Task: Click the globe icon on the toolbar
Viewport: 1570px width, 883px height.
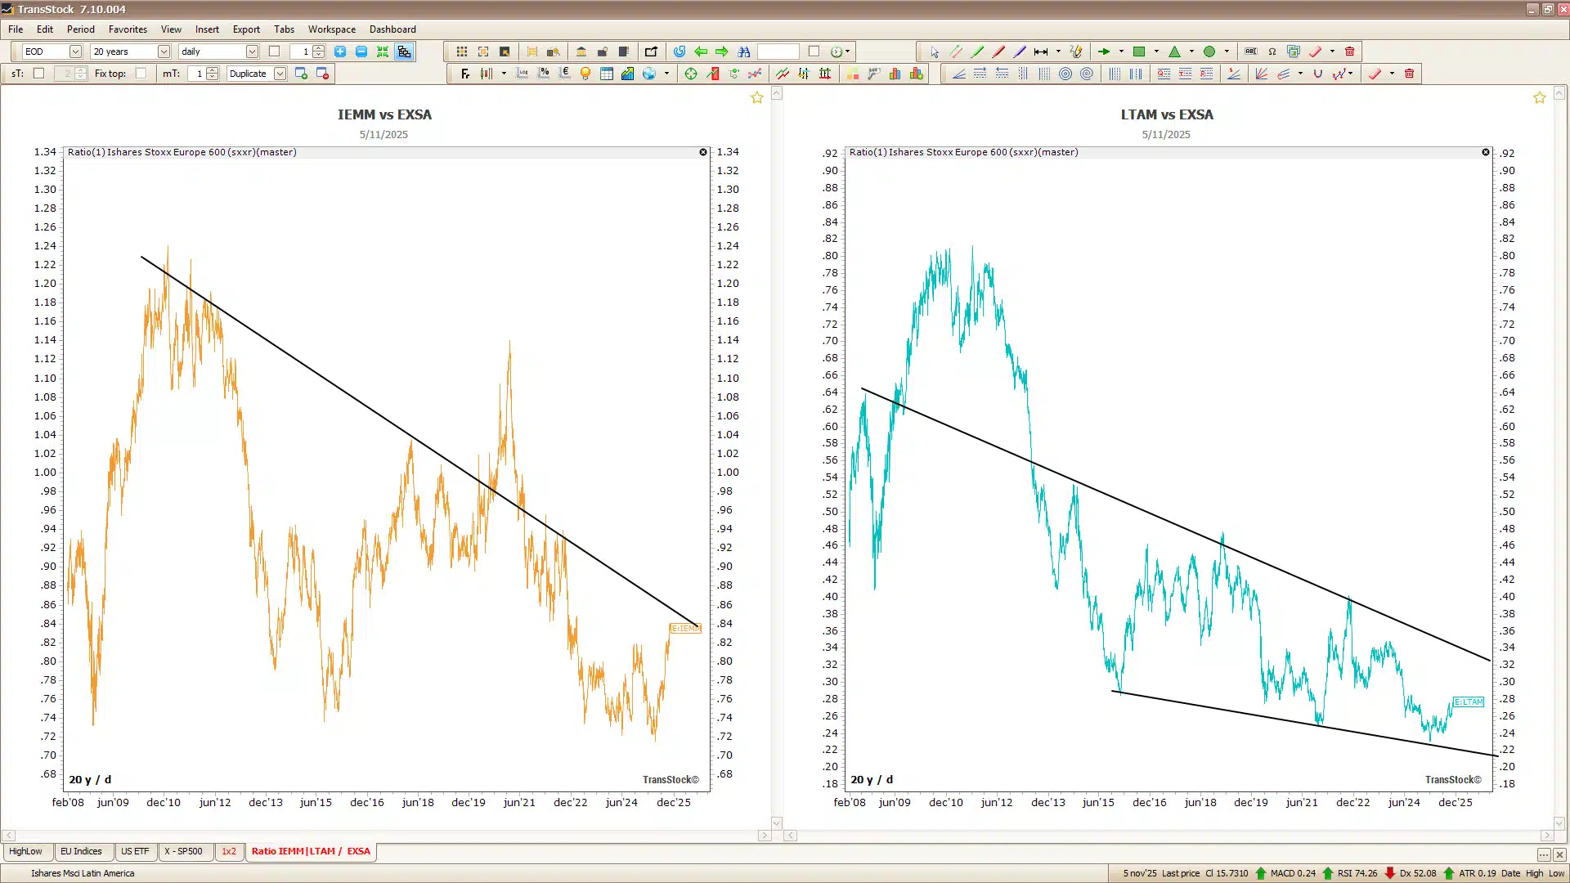Action: coord(650,74)
